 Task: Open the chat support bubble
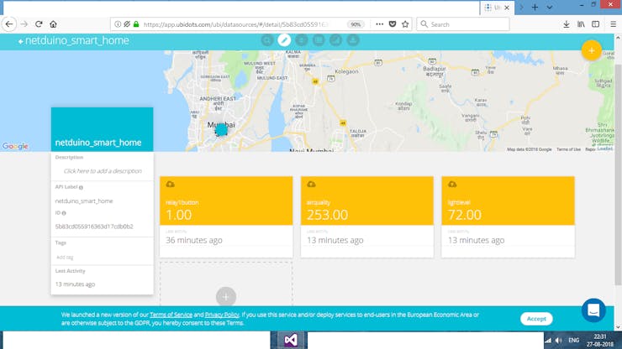[593, 310]
